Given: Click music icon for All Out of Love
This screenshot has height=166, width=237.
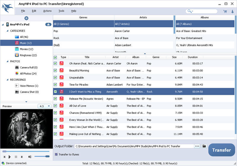Looking at the screenshot, I should (61, 106).
